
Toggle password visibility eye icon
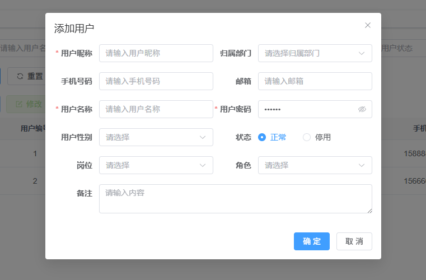tap(362, 109)
